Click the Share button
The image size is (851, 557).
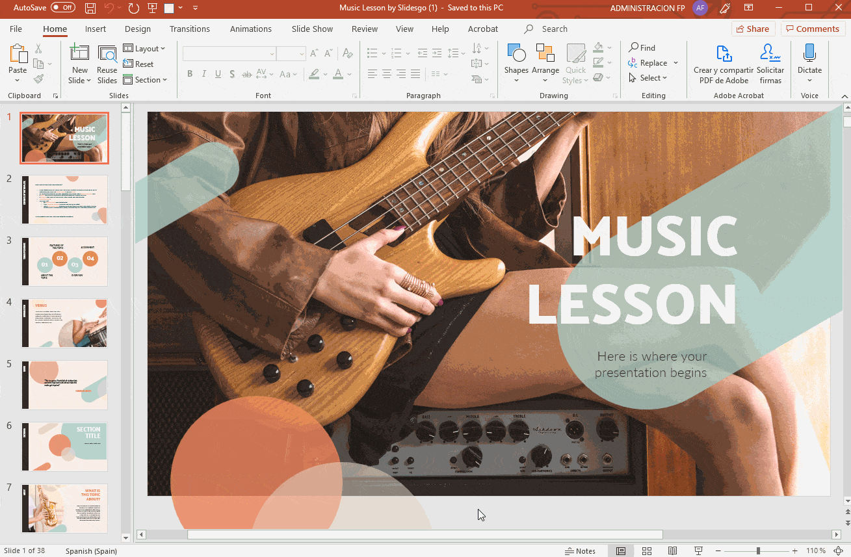752,29
